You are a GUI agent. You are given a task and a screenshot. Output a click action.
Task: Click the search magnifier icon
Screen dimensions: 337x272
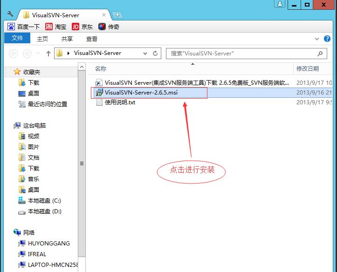(x=320, y=54)
